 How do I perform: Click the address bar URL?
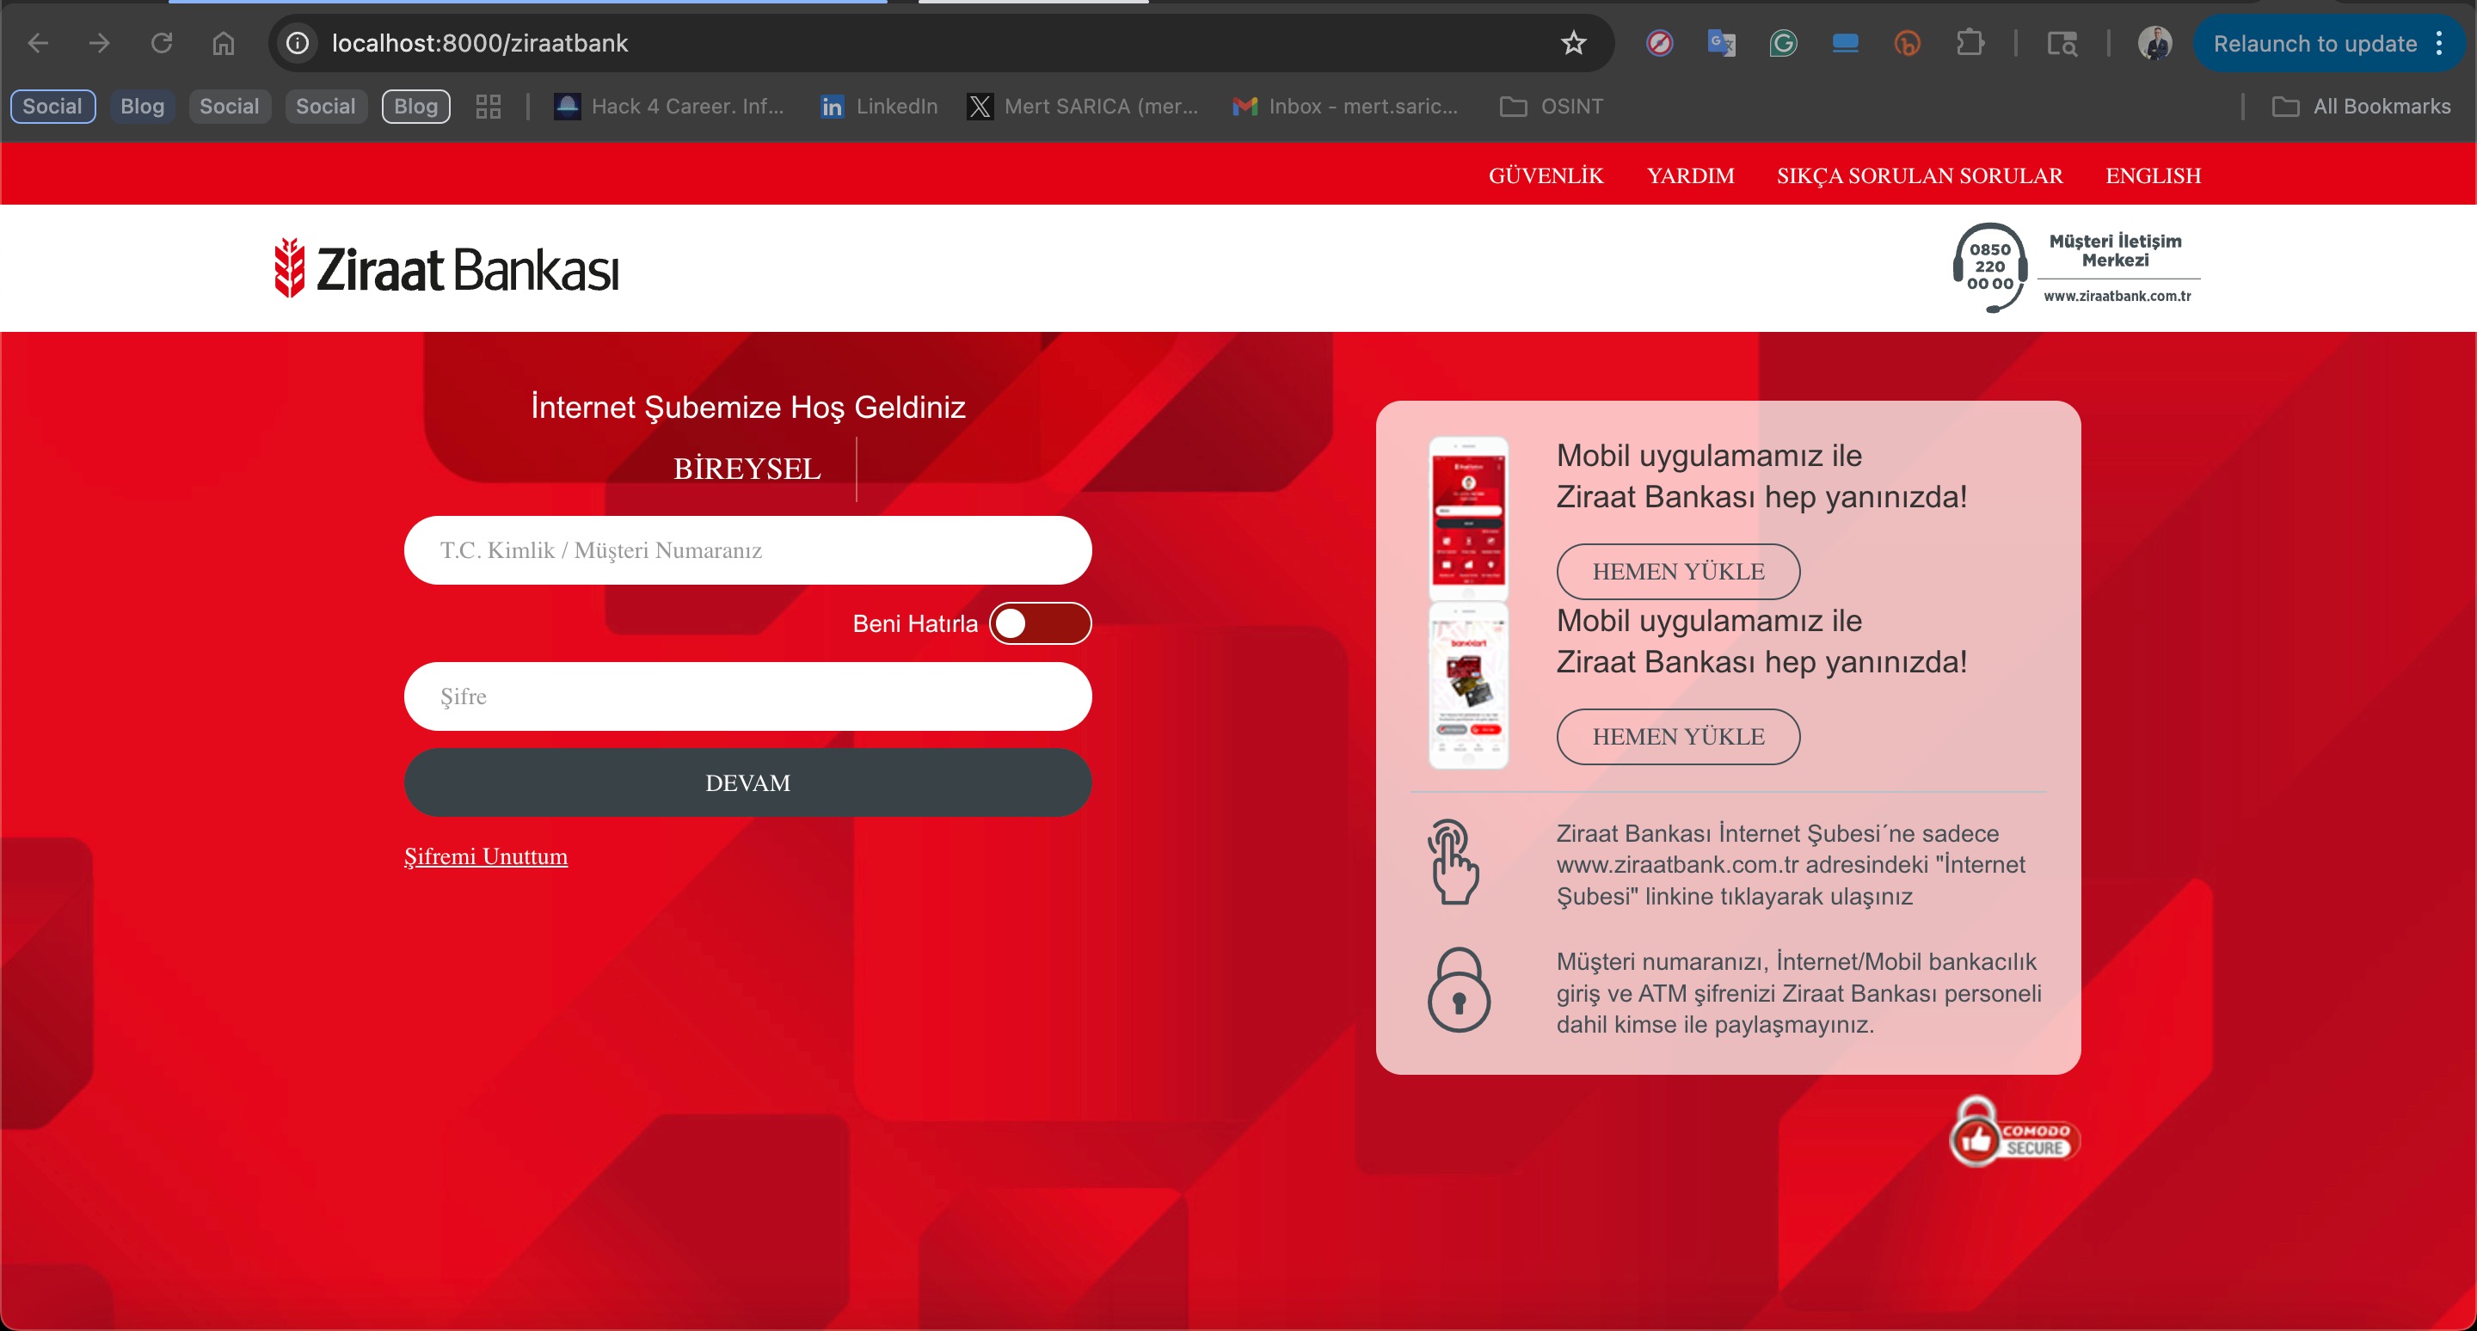coord(480,43)
